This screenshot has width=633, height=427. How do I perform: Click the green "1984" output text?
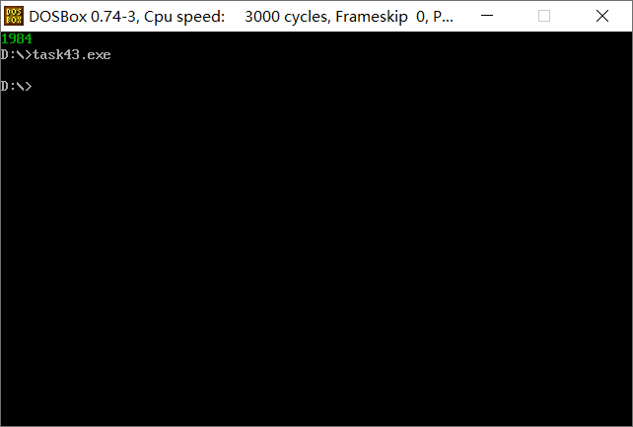coord(17,38)
